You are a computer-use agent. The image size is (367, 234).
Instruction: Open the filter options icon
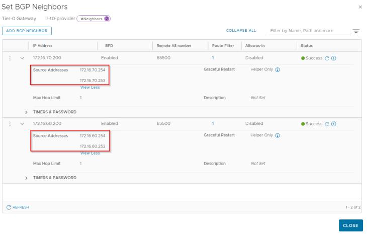356,31
